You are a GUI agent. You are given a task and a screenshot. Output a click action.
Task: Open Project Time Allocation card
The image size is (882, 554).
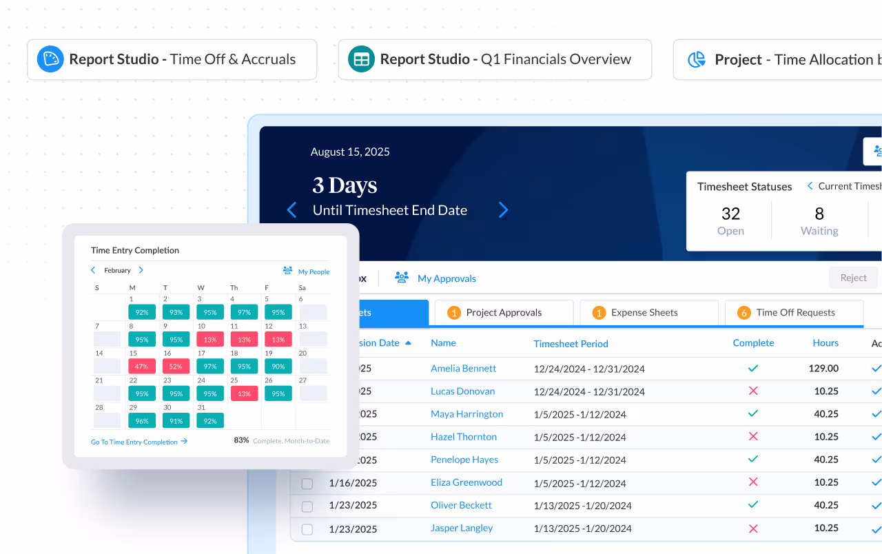tap(777, 59)
